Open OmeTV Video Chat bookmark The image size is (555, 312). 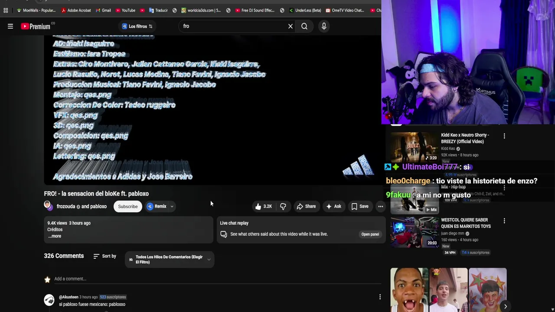[345, 10]
